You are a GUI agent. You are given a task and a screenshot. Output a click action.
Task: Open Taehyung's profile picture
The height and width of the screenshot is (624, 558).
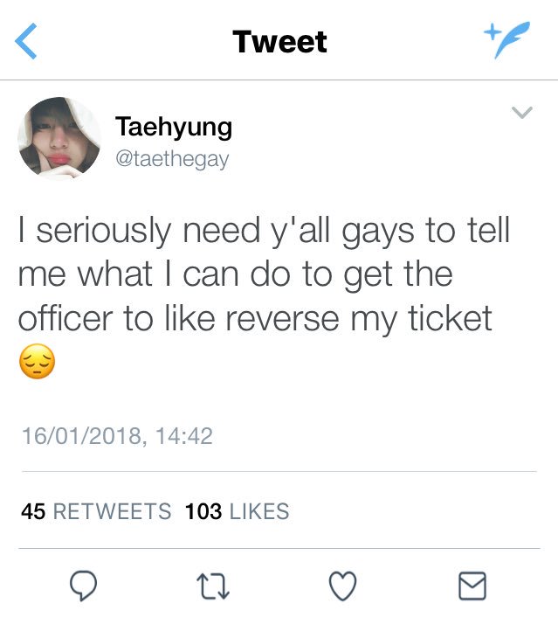click(x=59, y=136)
